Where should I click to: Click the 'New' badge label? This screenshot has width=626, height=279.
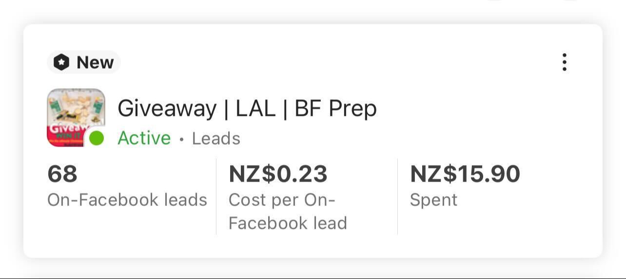point(95,62)
